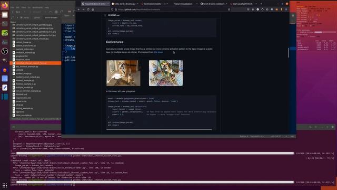337x190 pixels.
Task: Click the Firefox address bar URL
Action: [x=138, y=9]
